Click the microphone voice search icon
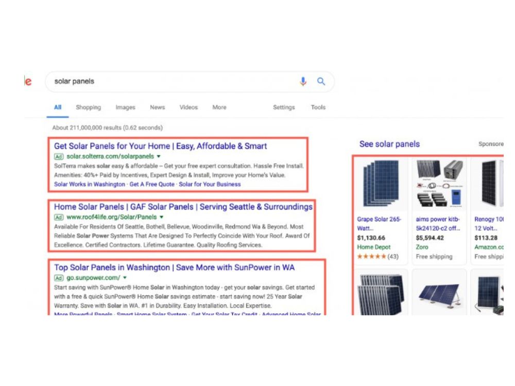This screenshot has height=386, width=515. pyautogui.click(x=303, y=81)
